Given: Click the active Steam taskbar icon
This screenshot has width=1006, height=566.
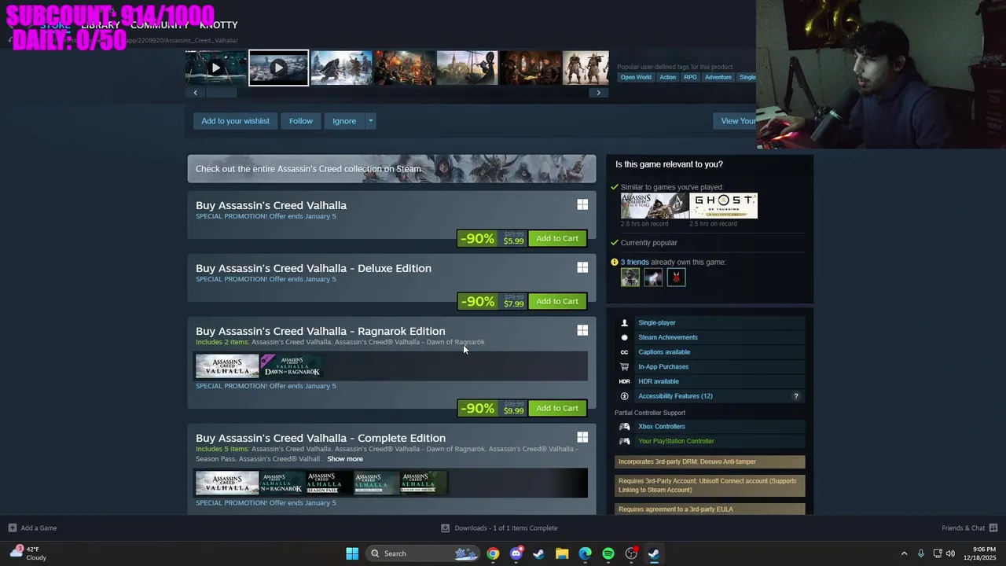Looking at the screenshot, I should tap(654, 553).
